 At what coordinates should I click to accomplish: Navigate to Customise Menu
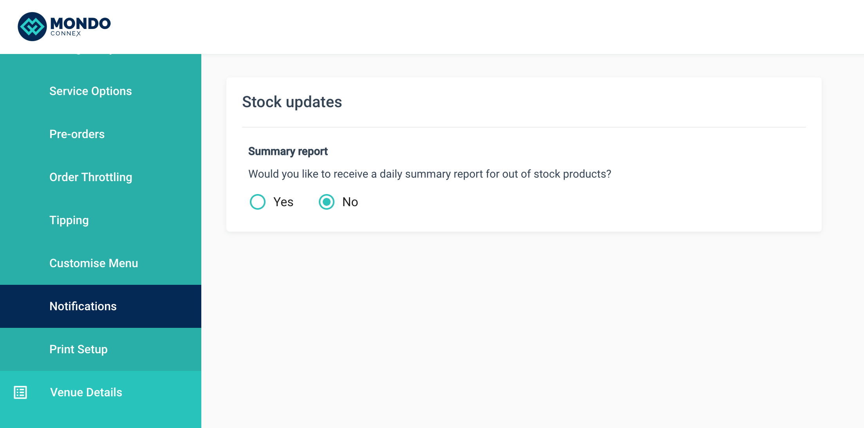[94, 263]
